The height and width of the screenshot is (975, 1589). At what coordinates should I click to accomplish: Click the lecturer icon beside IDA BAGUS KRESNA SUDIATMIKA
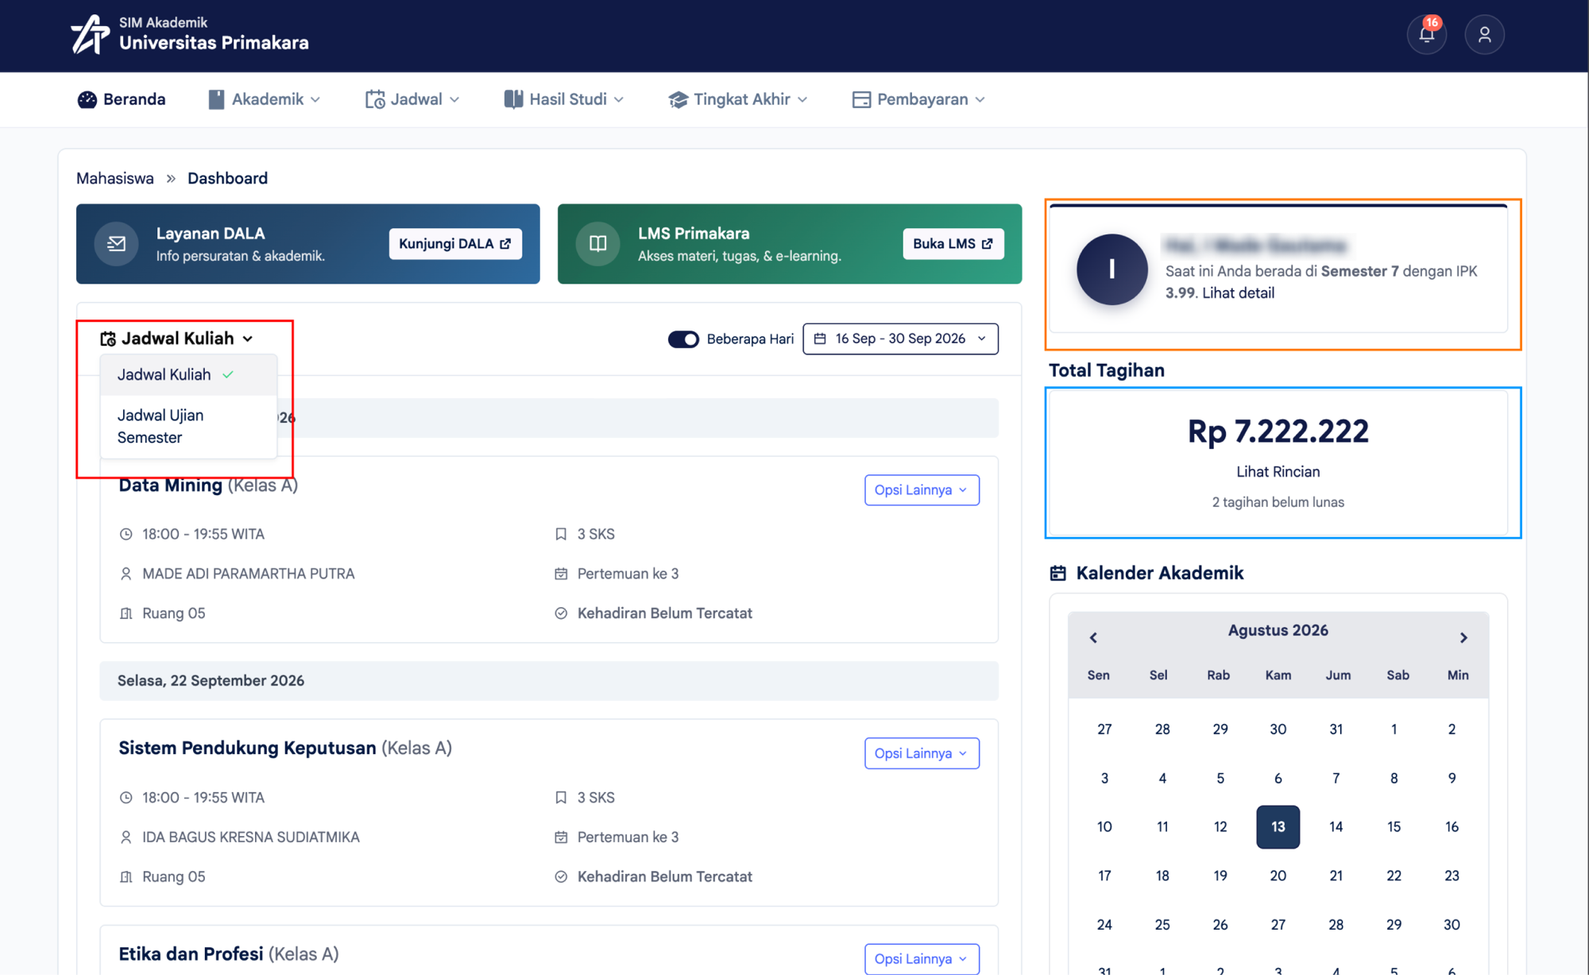point(126,838)
